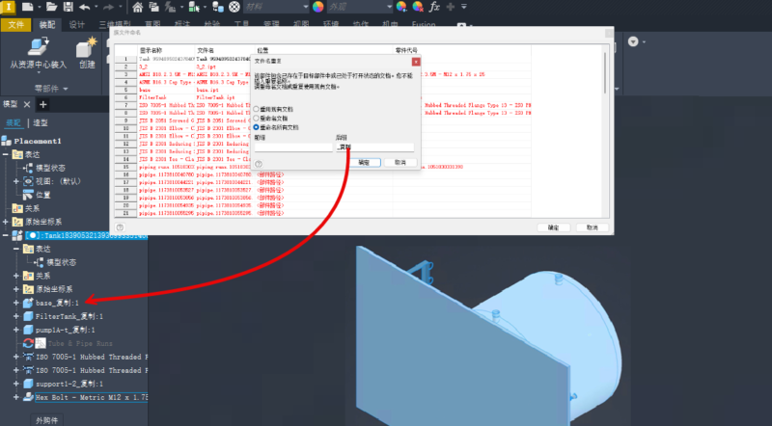Select the Tube & Pipe Runs item
This screenshot has height=426, width=772.
tap(80, 343)
